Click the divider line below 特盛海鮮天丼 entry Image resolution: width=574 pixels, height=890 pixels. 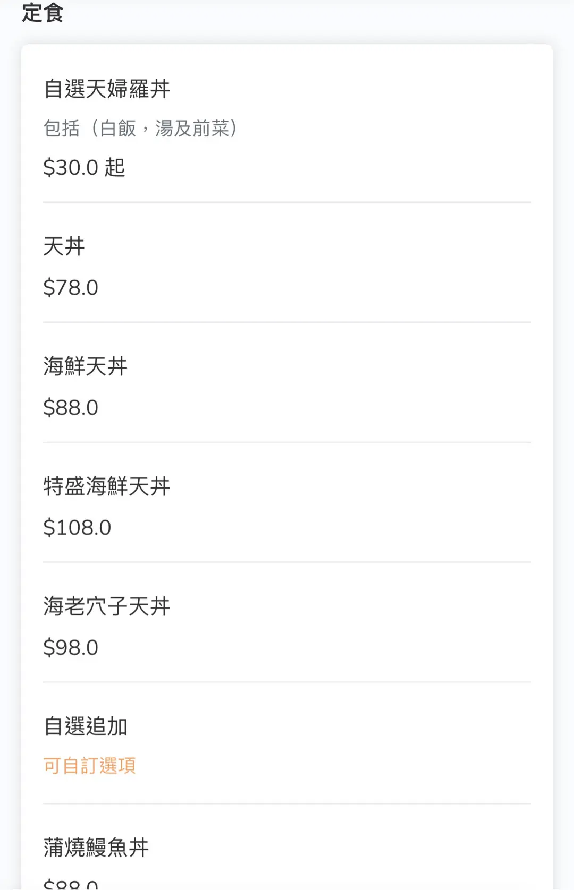pyautogui.click(x=287, y=562)
